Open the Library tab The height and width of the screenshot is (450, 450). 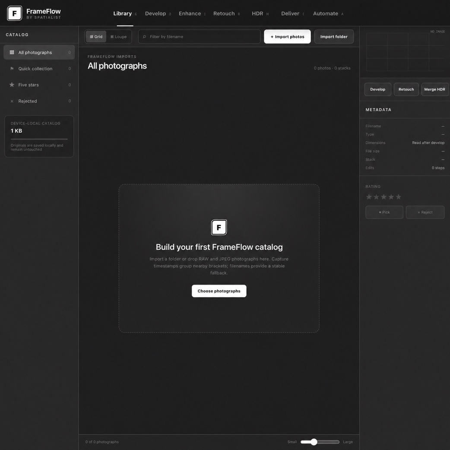pyautogui.click(x=125, y=13)
